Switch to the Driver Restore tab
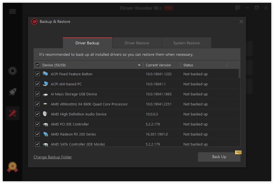The height and width of the screenshot is (184, 274). [x=137, y=43]
